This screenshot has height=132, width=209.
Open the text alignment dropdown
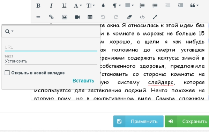[x=129, y=6]
